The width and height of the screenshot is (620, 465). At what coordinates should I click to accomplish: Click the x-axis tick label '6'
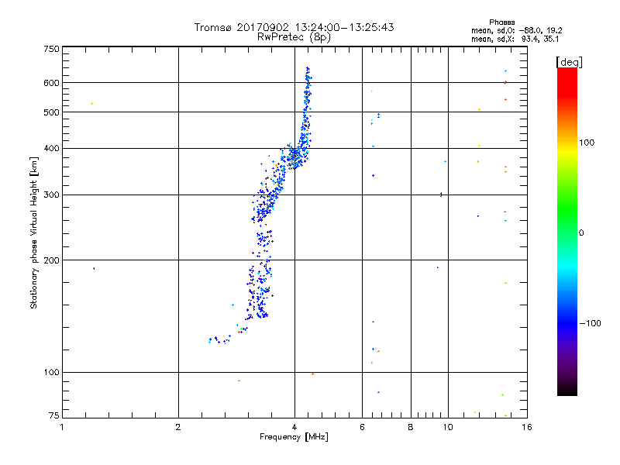pos(362,427)
